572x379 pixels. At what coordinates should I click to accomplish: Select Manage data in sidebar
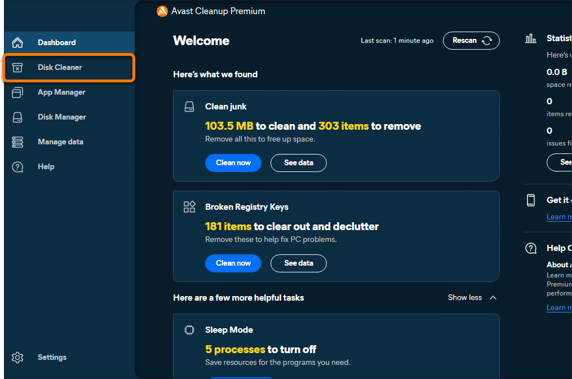coord(69,142)
